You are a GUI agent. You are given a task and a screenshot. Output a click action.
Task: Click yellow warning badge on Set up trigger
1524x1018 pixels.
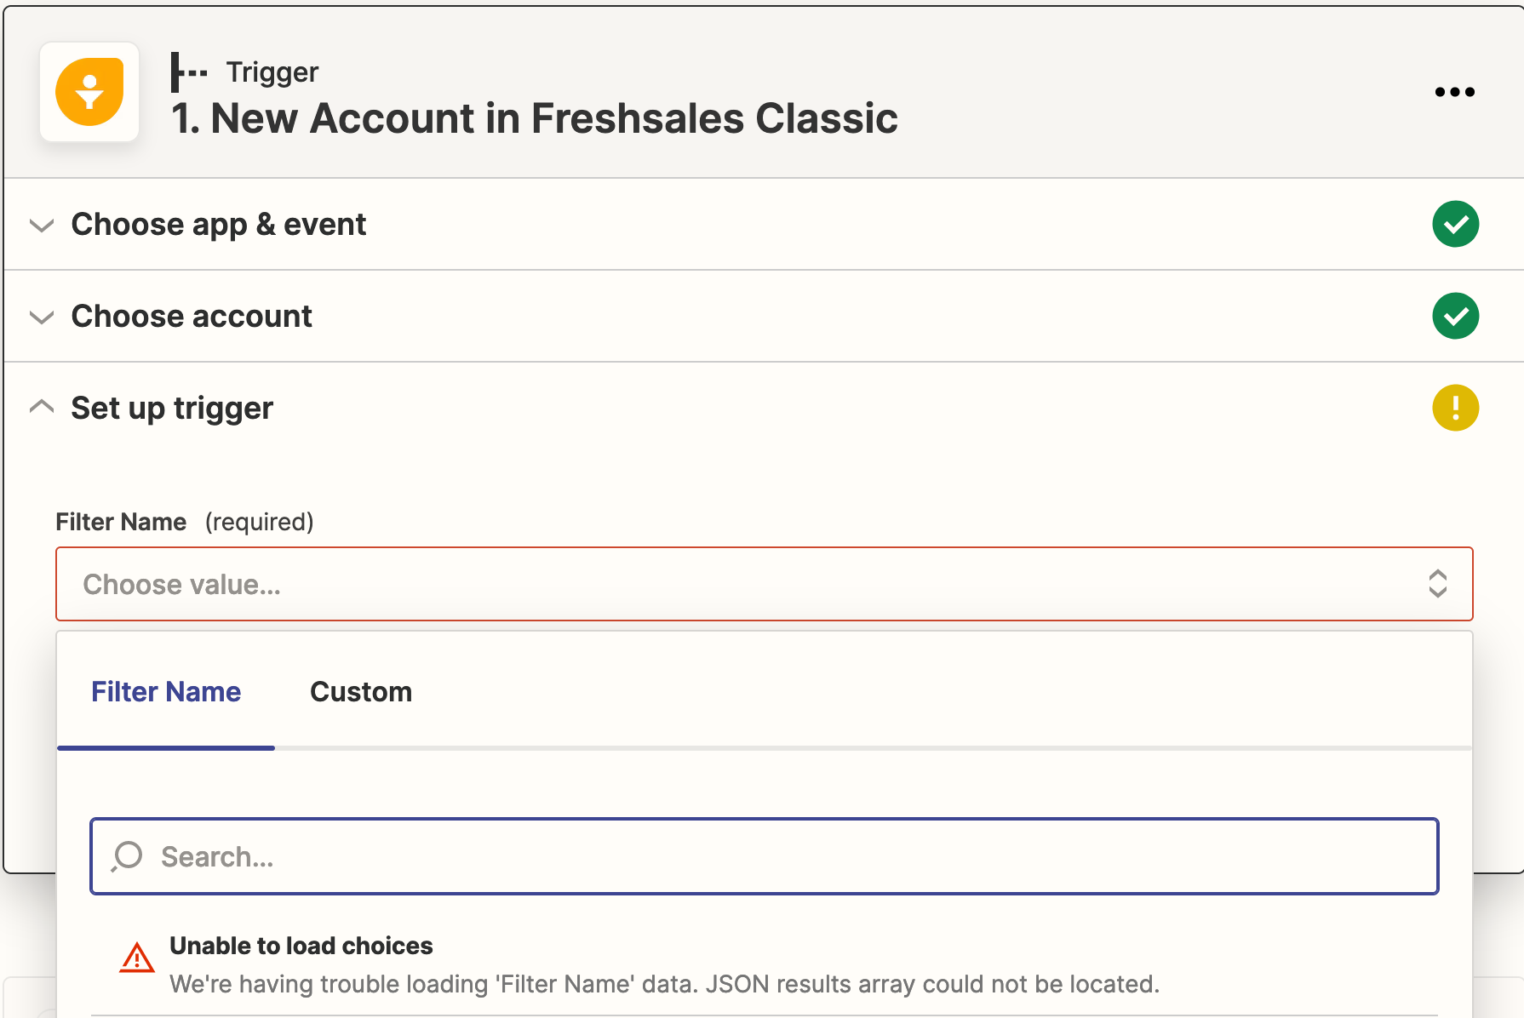(x=1455, y=408)
